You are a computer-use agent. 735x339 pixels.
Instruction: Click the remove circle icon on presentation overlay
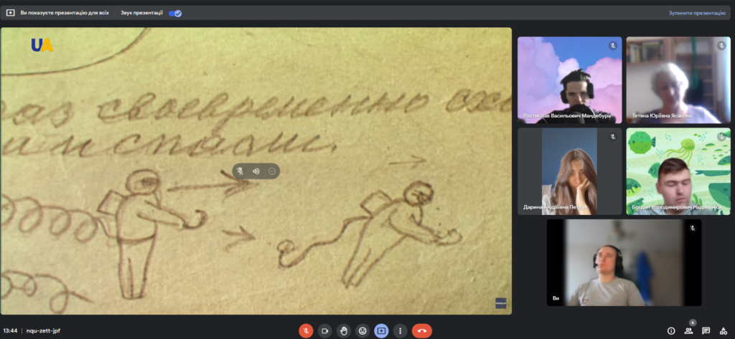pyautogui.click(x=272, y=171)
